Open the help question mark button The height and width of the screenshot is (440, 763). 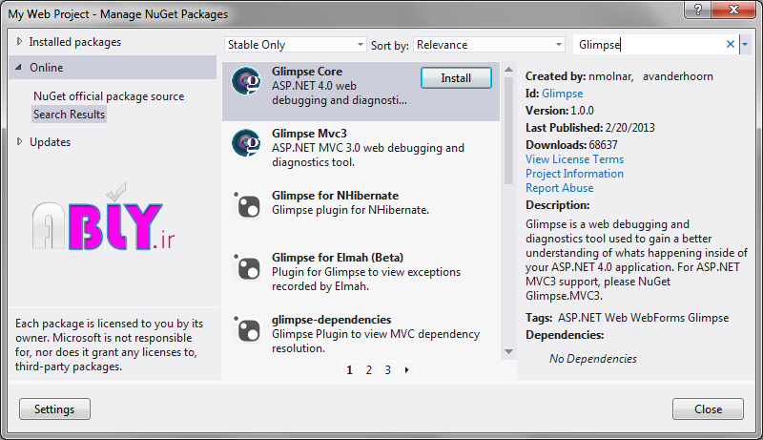(x=698, y=10)
